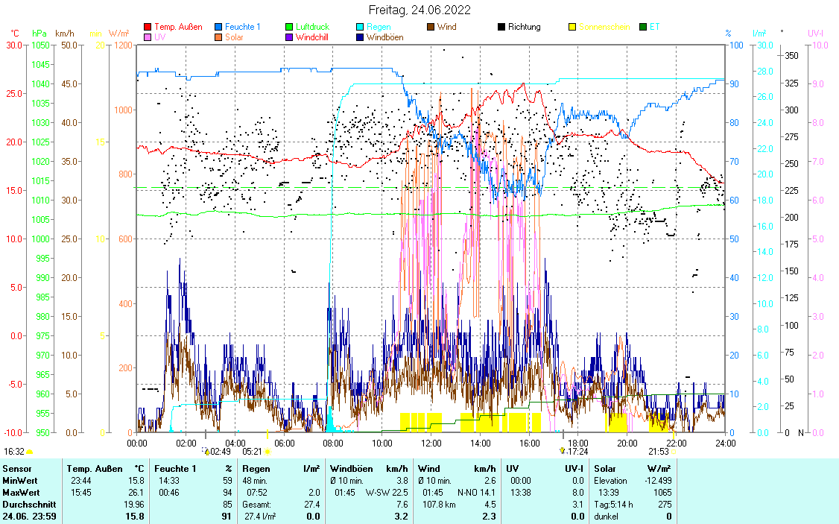This screenshot has height=524, width=839.
Task: Click the Sensor header in the table
Action: (17, 468)
